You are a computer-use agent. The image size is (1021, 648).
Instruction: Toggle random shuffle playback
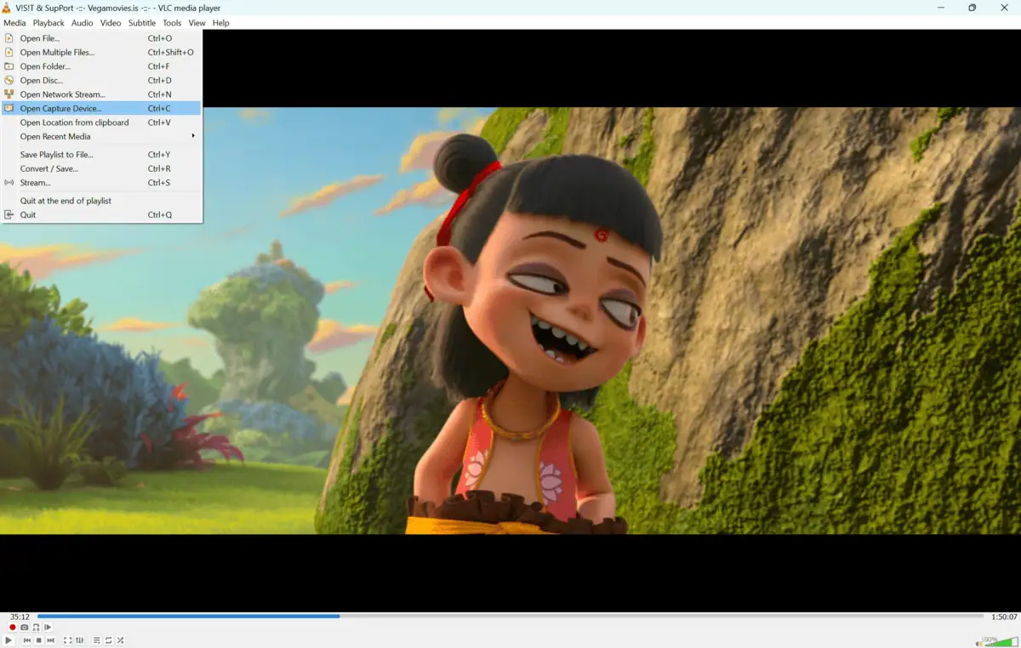tap(121, 640)
